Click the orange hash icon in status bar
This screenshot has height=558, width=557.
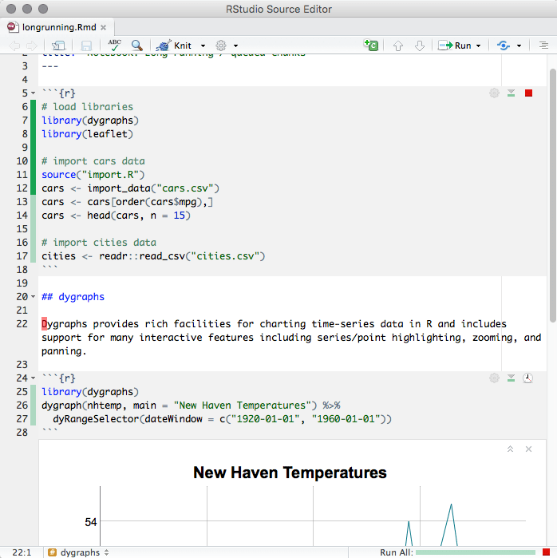tap(53, 552)
